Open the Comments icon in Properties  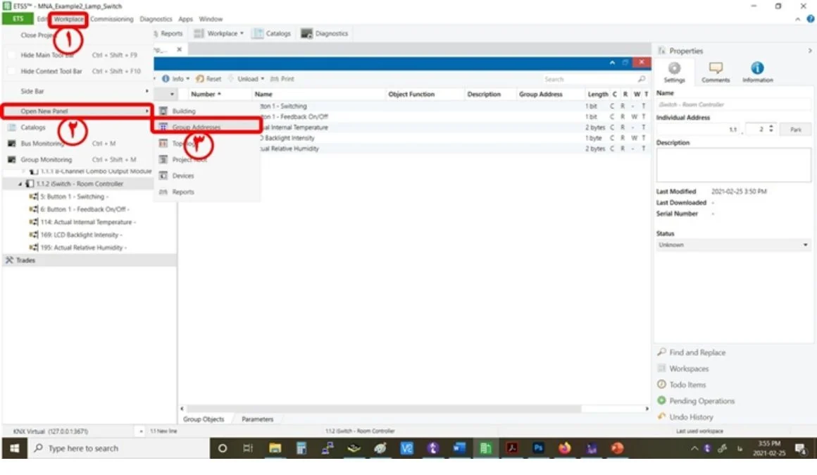tap(716, 68)
